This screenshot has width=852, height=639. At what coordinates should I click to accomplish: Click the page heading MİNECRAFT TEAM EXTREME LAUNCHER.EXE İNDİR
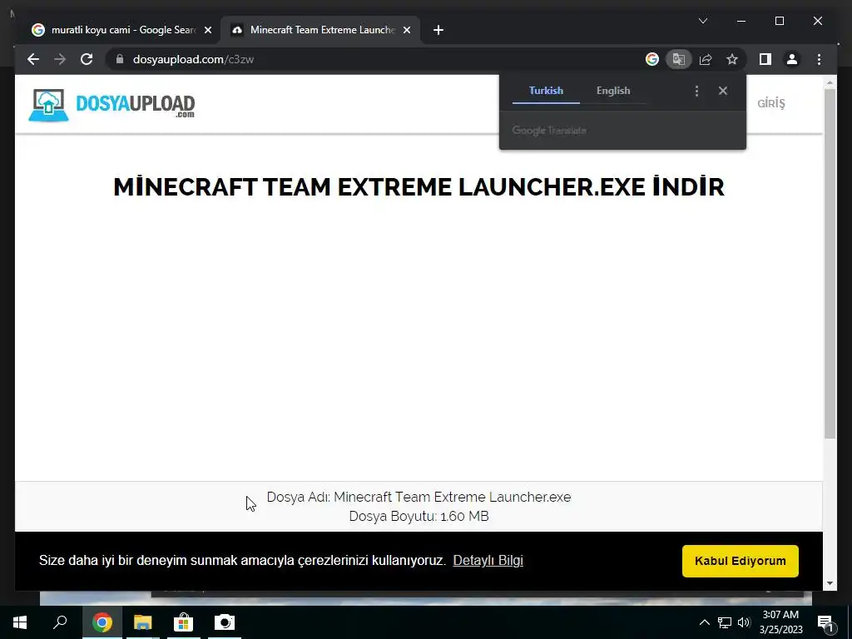[x=419, y=187]
